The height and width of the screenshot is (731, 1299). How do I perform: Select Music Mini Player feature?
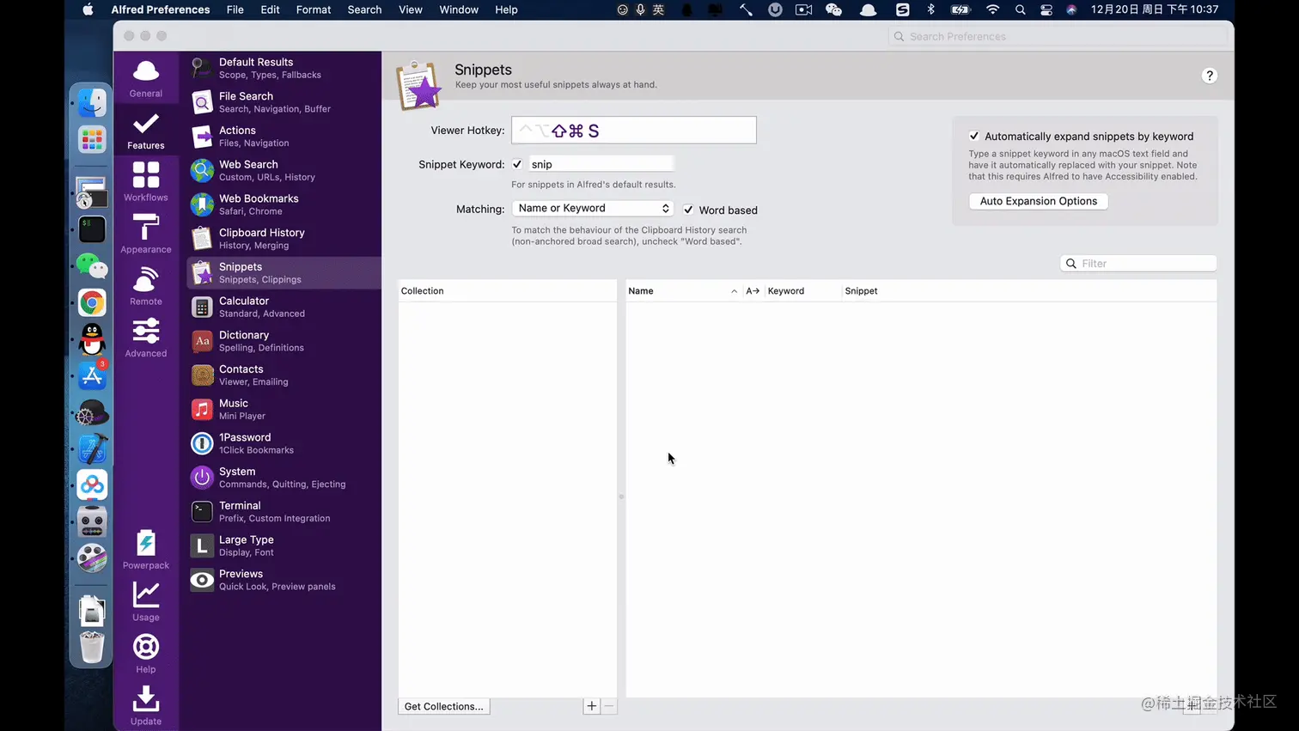284,409
